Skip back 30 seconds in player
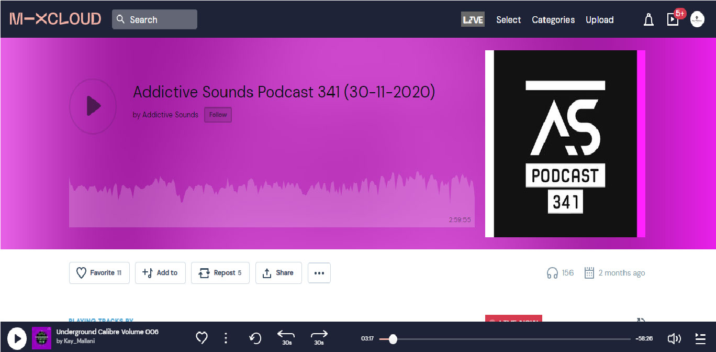 (286, 338)
